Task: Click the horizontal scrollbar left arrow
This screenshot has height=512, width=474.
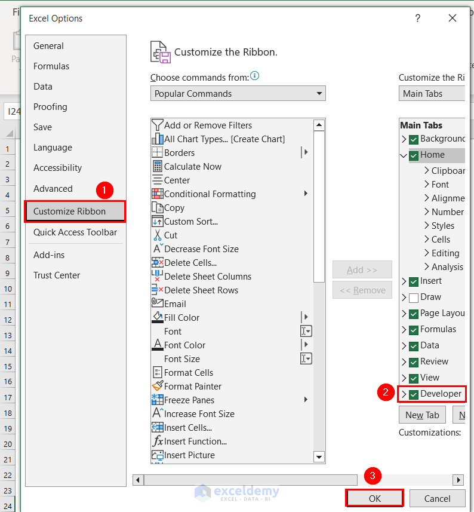Action: pyautogui.click(x=138, y=480)
